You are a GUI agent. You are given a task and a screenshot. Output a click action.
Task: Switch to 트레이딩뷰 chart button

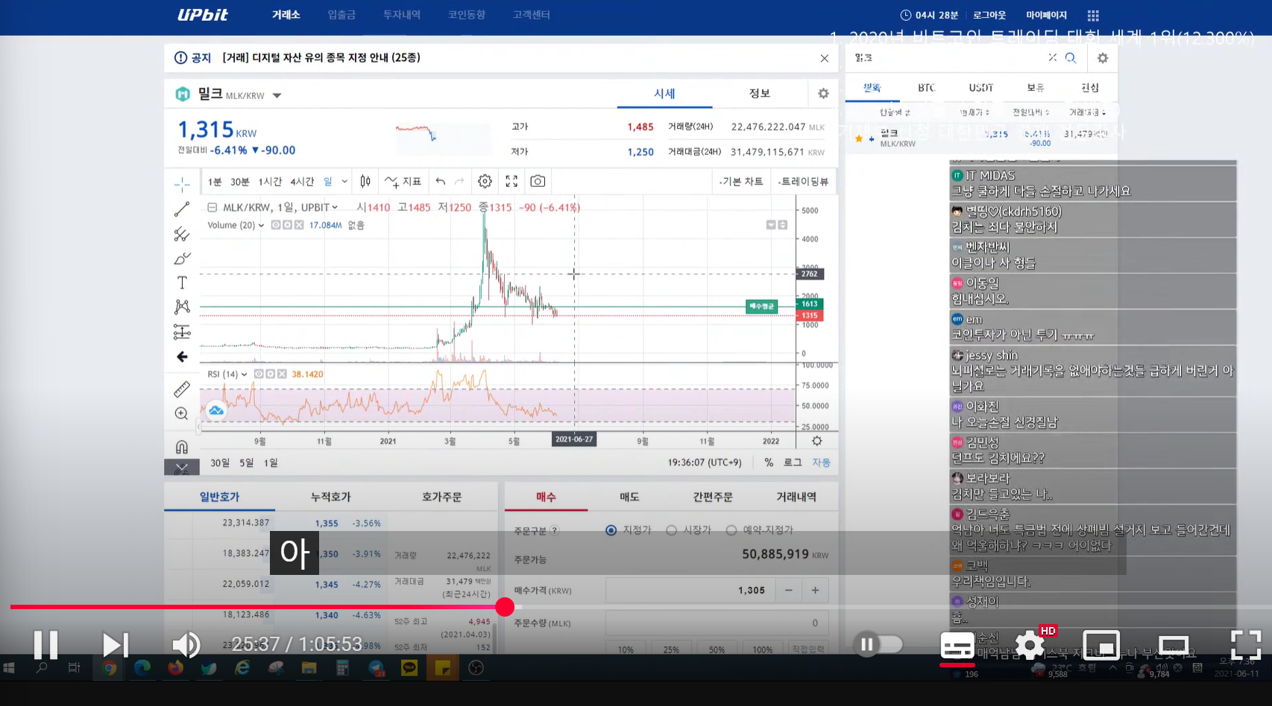(x=802, y=181)
